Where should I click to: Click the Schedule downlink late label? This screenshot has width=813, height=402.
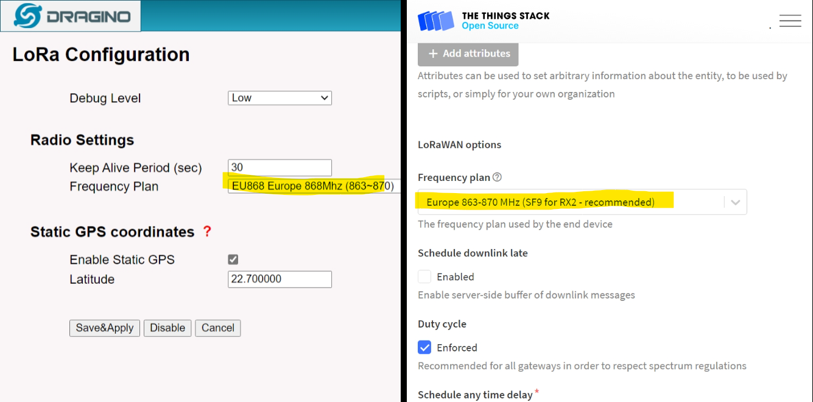(x=473, y=253)
